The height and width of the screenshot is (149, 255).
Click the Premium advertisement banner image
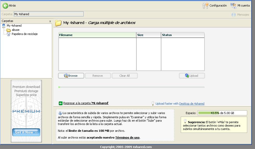tap(26, 111)
